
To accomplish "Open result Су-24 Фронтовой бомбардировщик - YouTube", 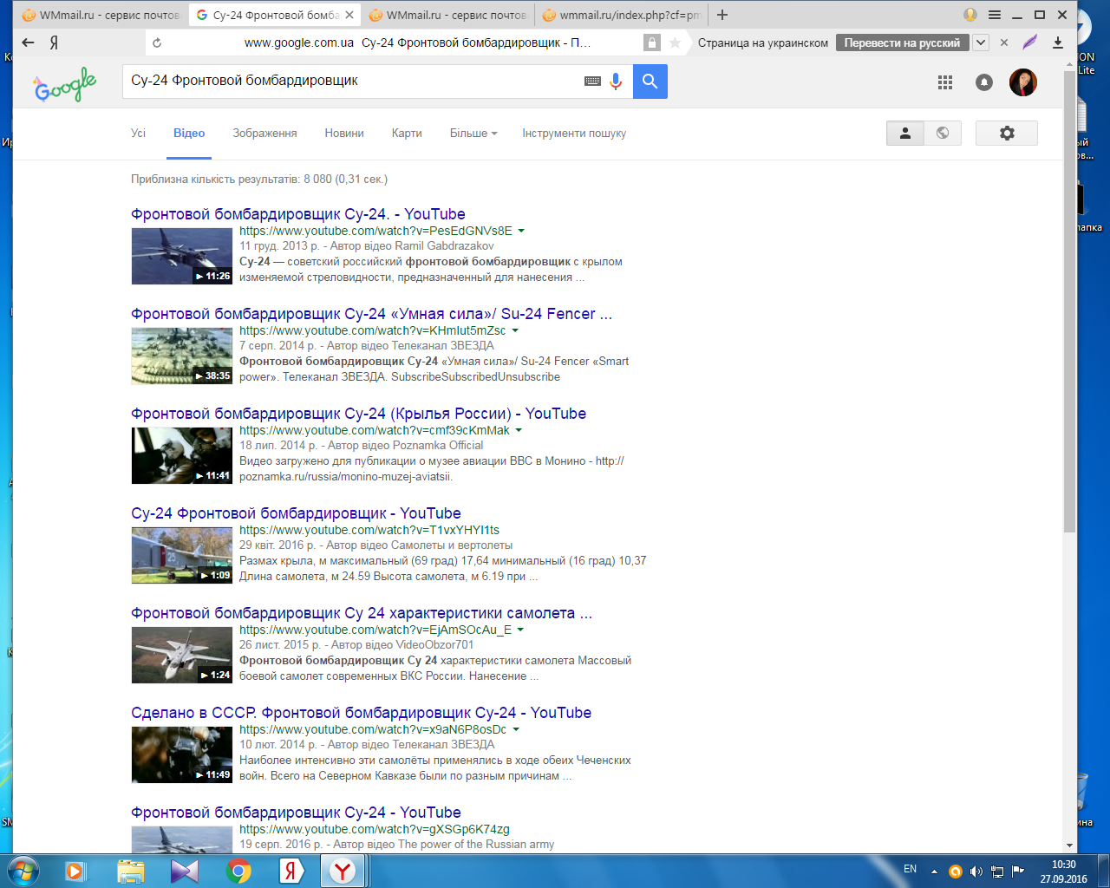I will tap(296, 513).
